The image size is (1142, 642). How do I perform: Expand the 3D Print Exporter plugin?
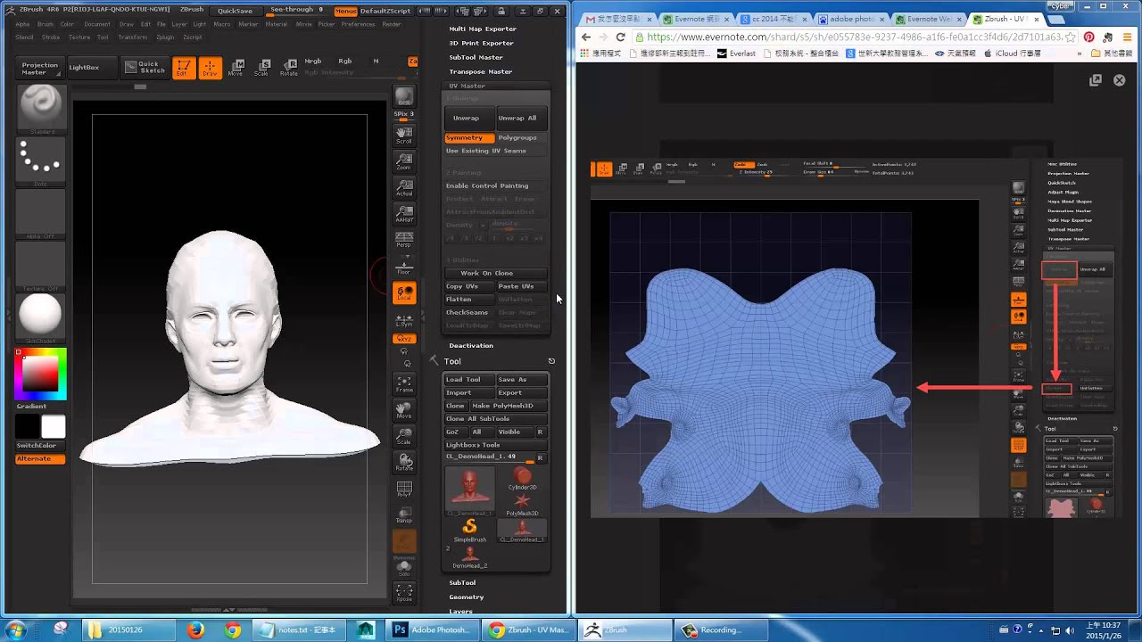(481, 43)
